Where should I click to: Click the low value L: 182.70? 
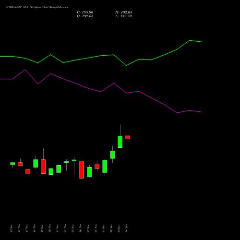click(123, 16)
